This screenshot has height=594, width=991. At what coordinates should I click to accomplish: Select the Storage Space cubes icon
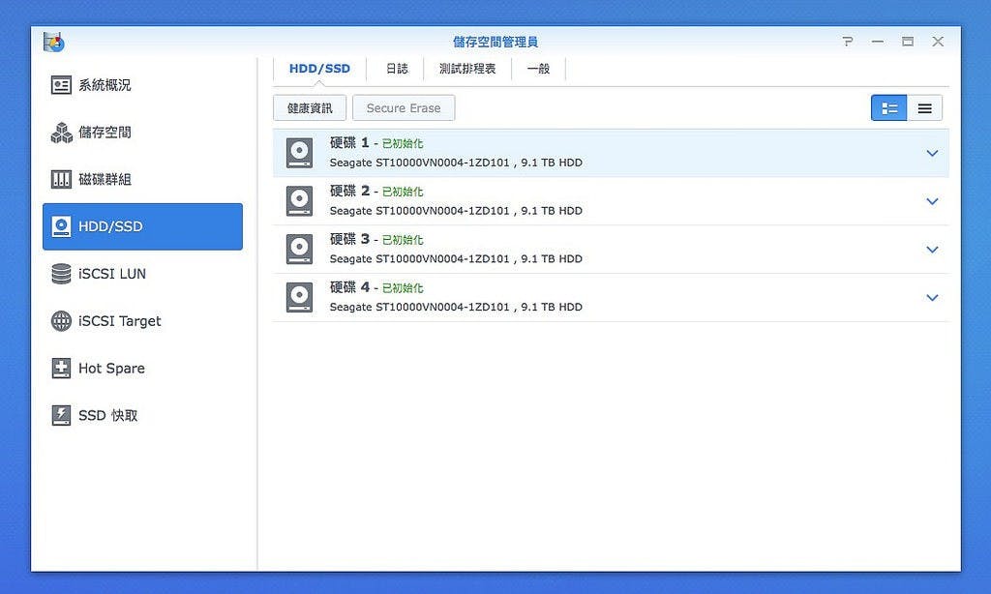pyautogui.click(x=61, y=133)
